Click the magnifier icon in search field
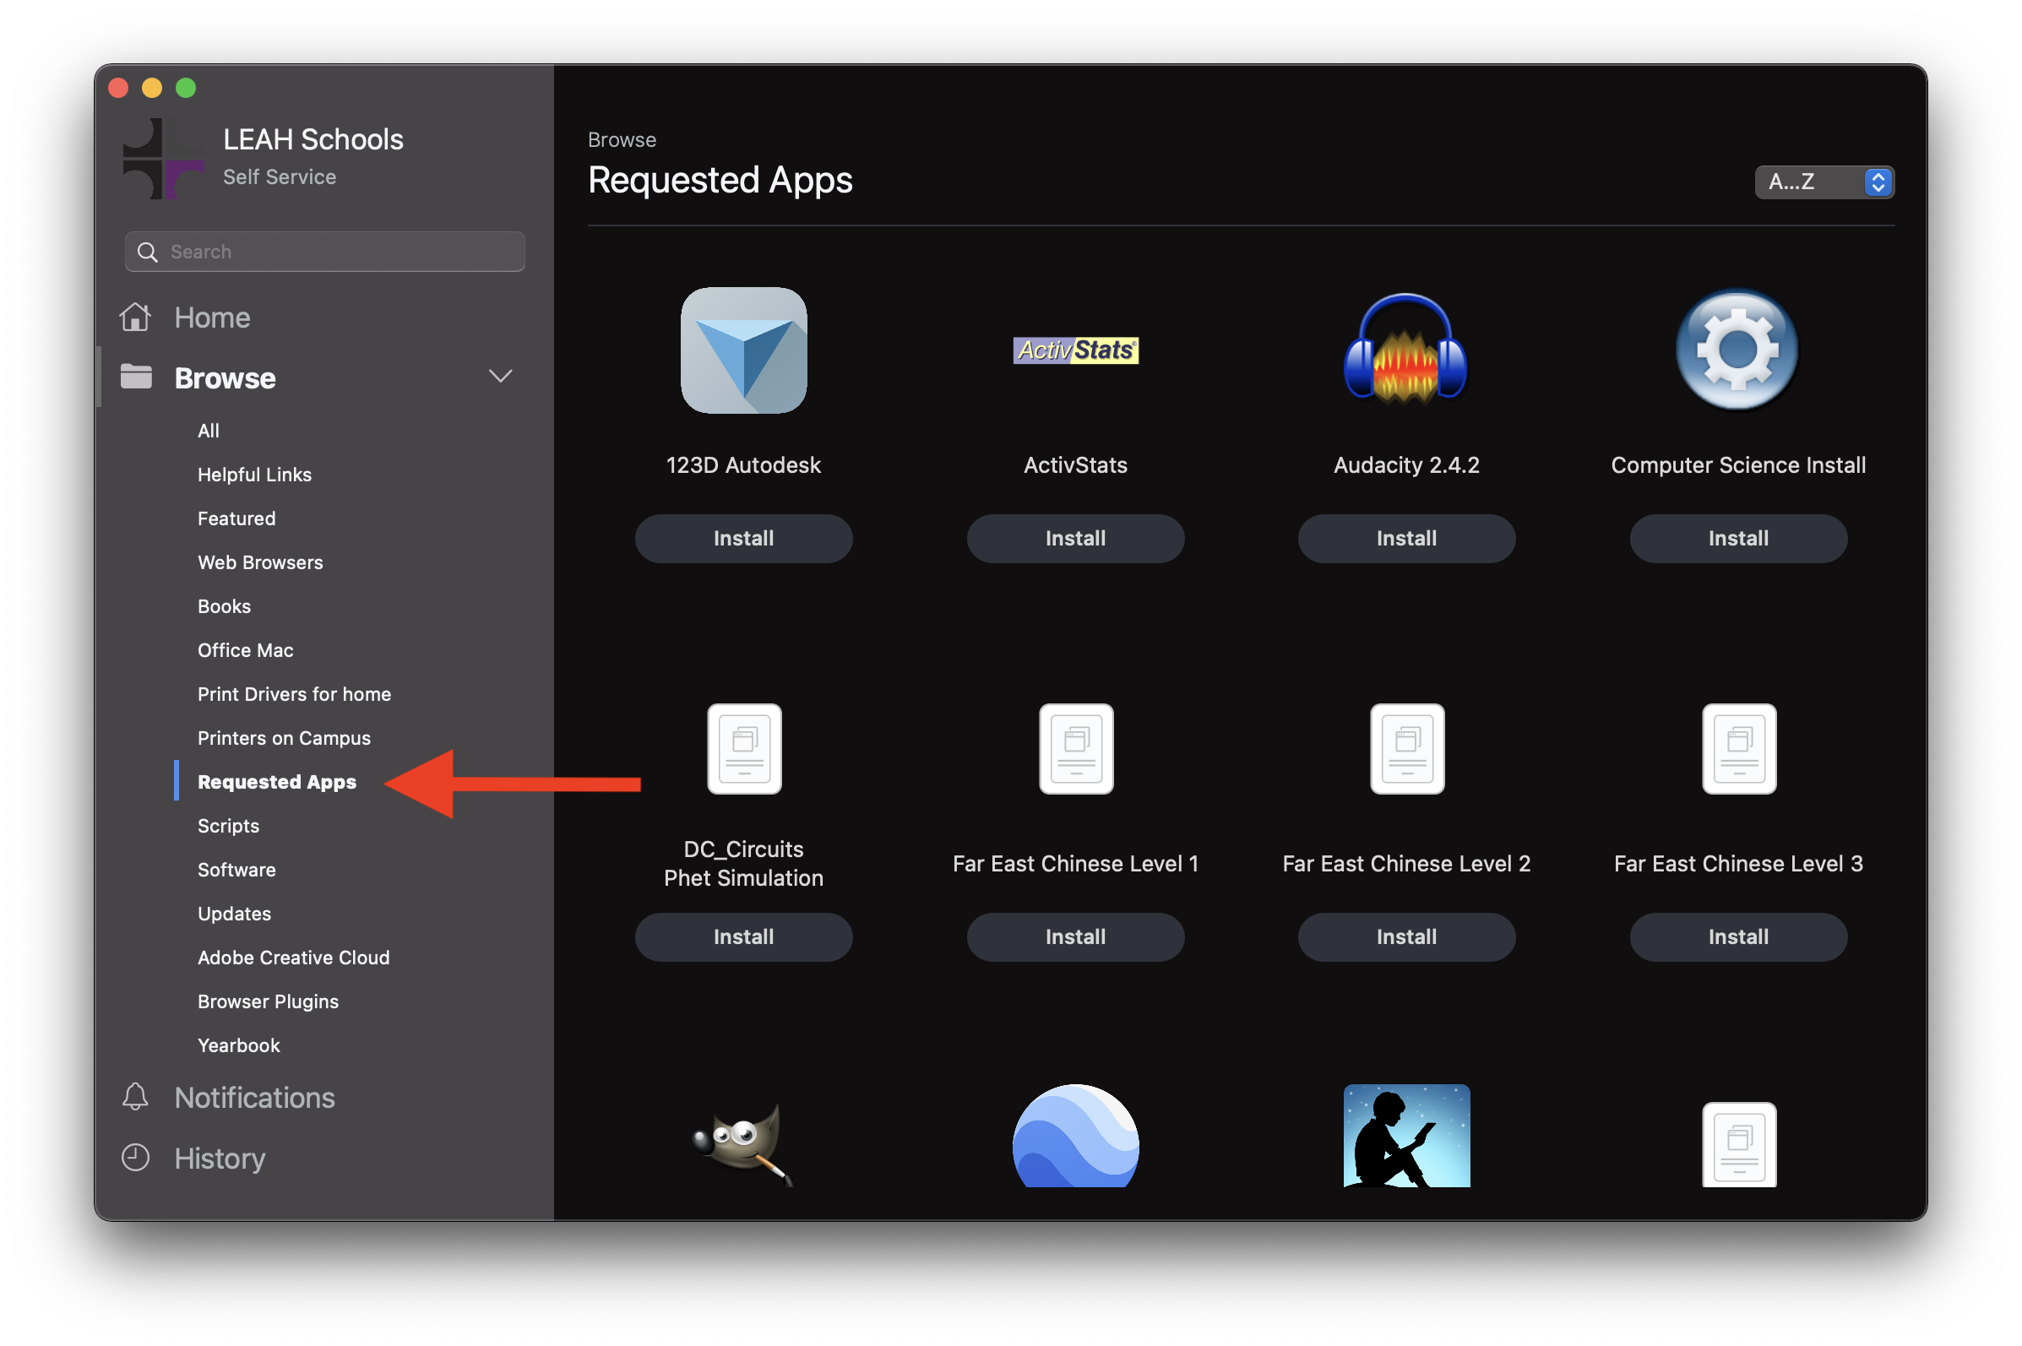The height and width of the screenshot is (1346, 2022). point(148,252)
